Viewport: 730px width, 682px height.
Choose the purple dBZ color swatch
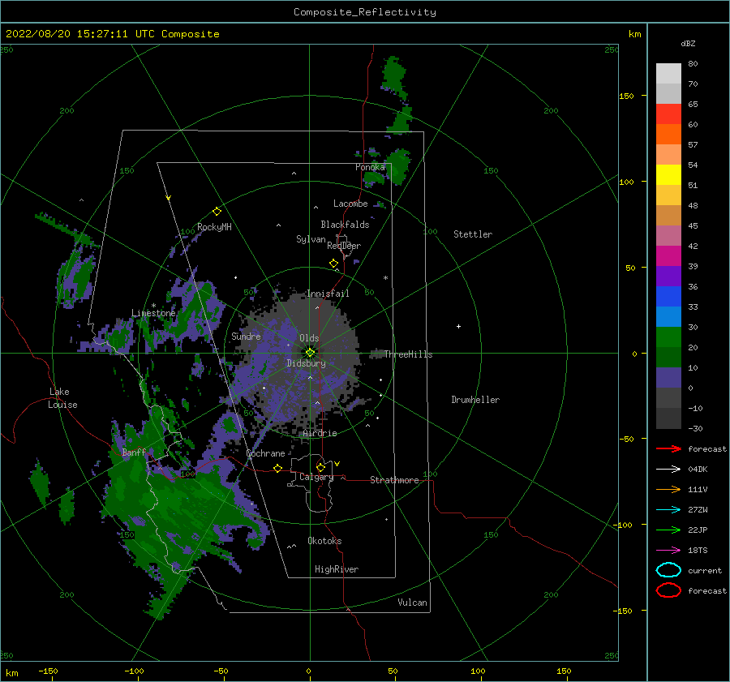[668, 276]
